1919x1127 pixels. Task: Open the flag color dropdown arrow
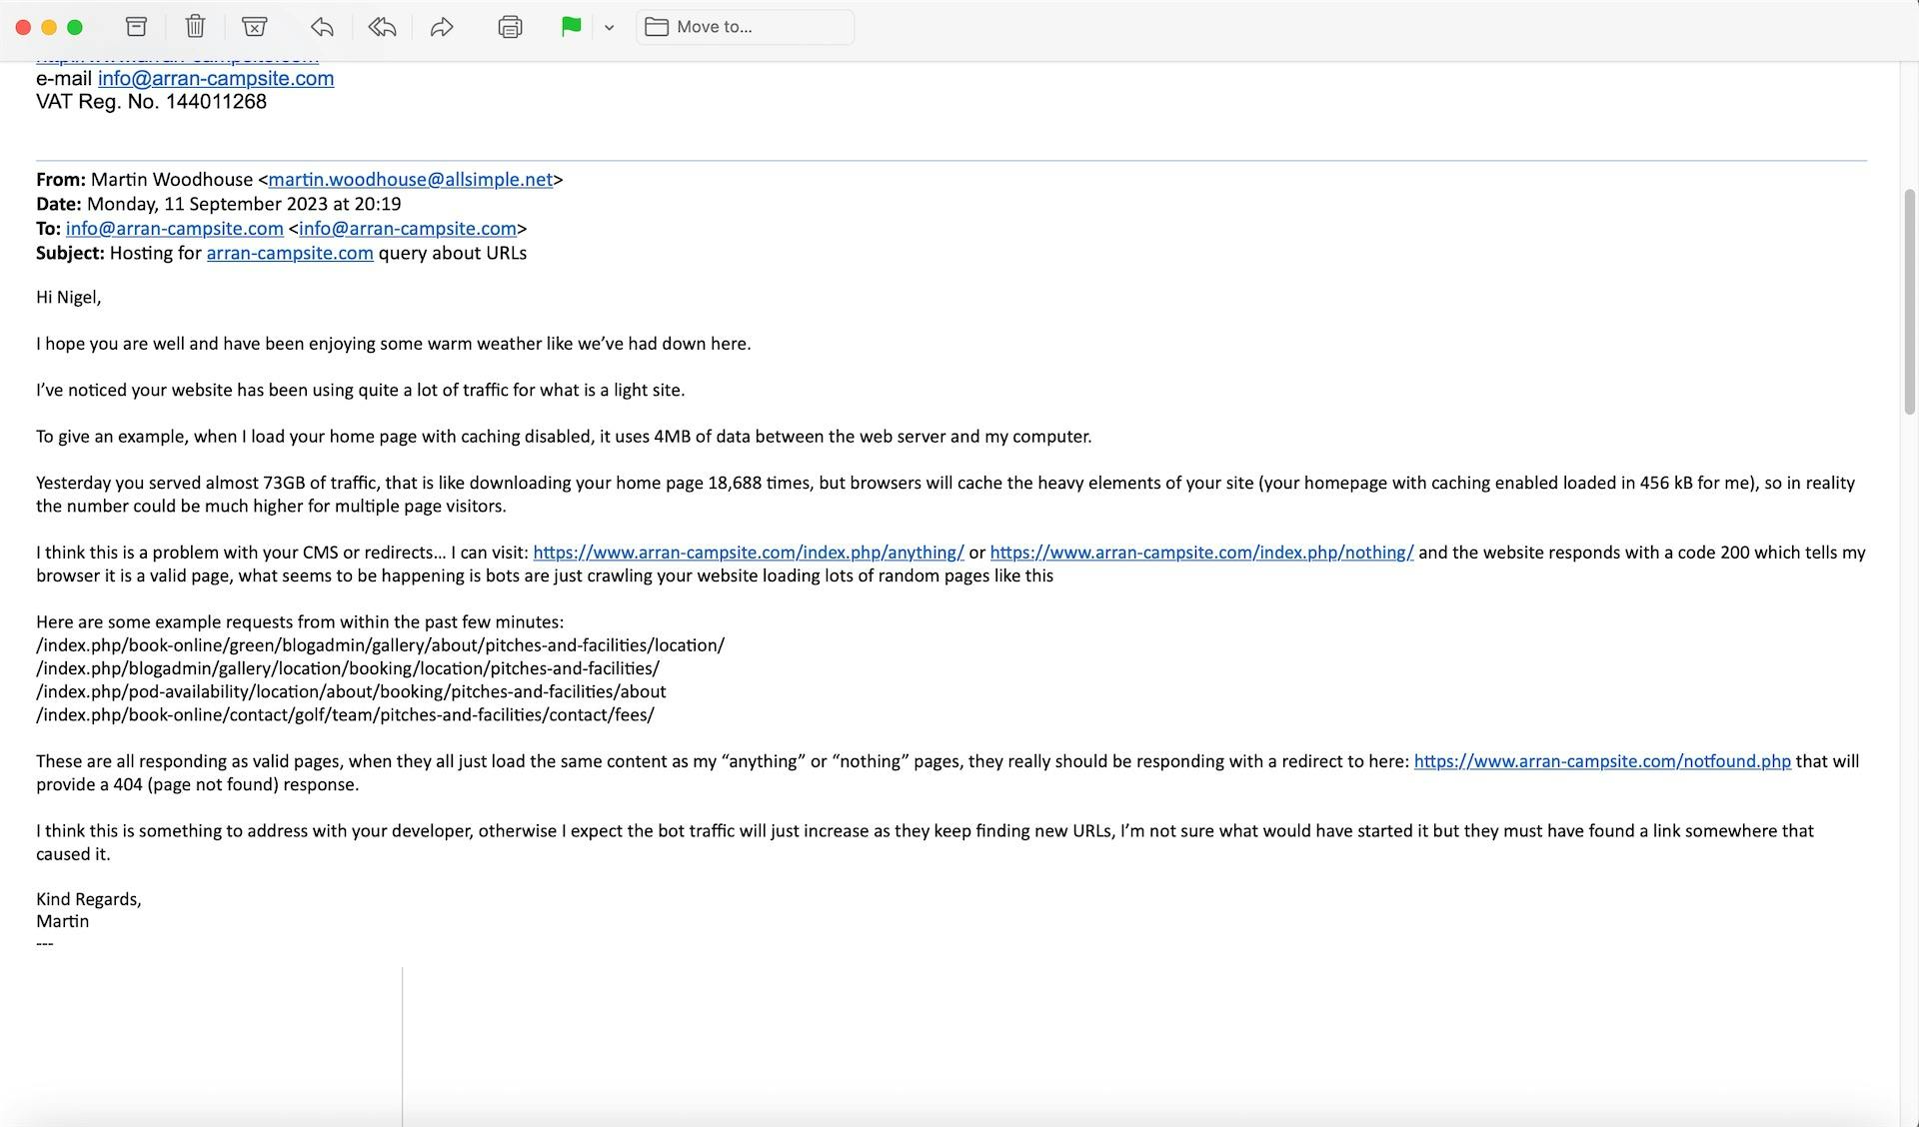pos(609,28)
